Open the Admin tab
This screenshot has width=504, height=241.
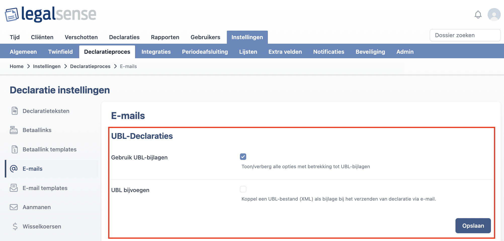[405, 52]
